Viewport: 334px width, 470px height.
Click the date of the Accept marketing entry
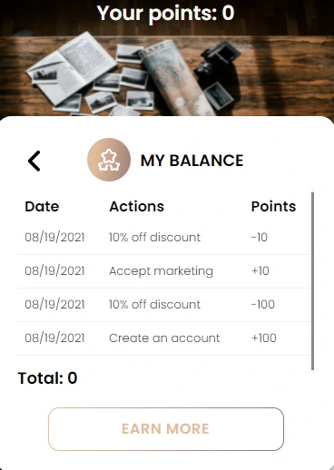pyautogui.click(x=54, y=271)
